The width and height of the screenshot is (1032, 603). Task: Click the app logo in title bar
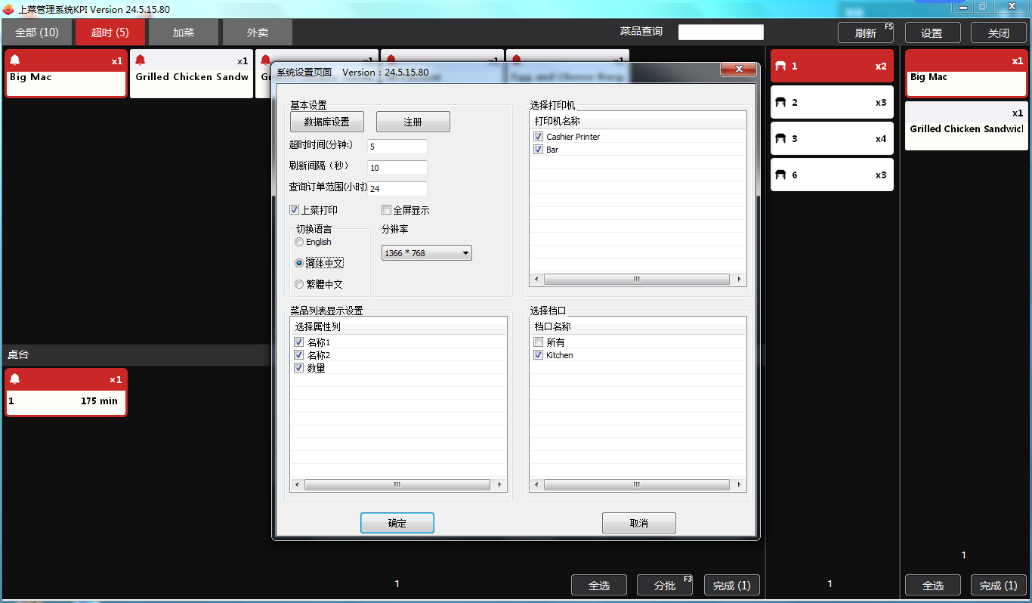(x=8, y=10)
